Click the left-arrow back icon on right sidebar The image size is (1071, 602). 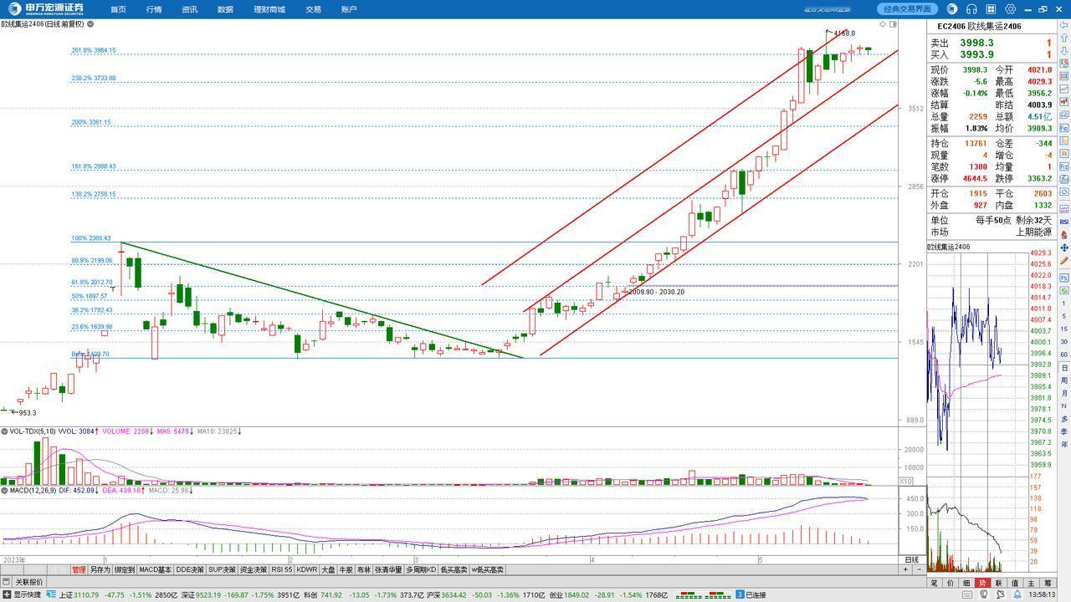tap(1064, 25)
